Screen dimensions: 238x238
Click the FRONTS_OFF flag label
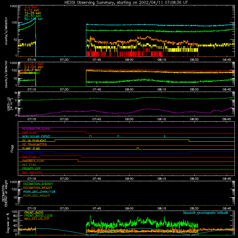click(x=32, y=169)
